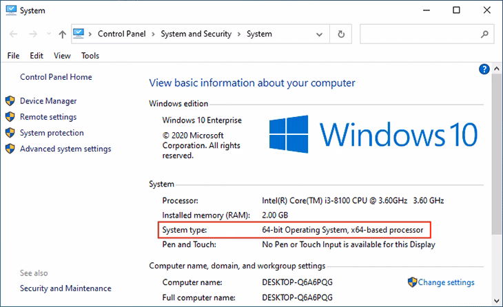
Task: Click the System window title bar icon
Action: (11, 10)
